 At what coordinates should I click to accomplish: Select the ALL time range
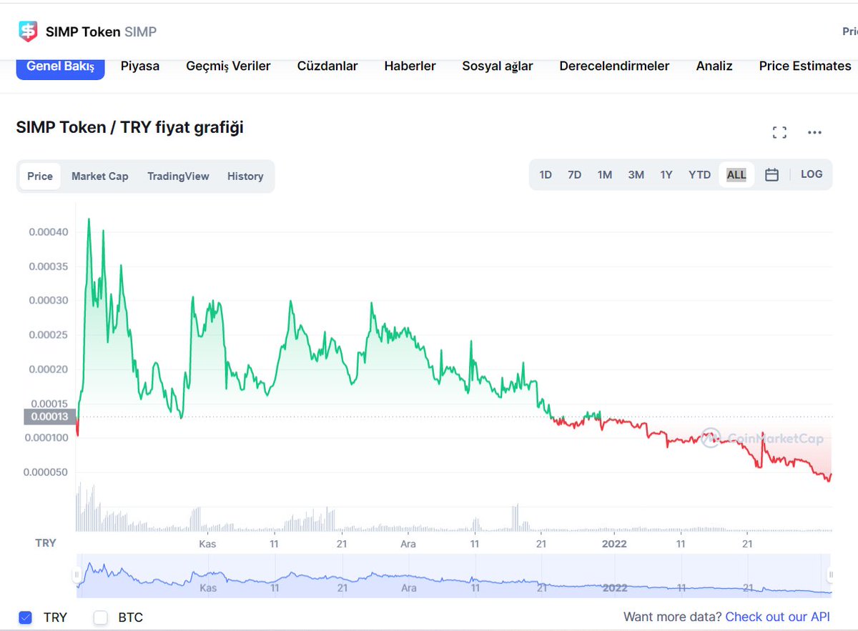[x=736, y=174]
